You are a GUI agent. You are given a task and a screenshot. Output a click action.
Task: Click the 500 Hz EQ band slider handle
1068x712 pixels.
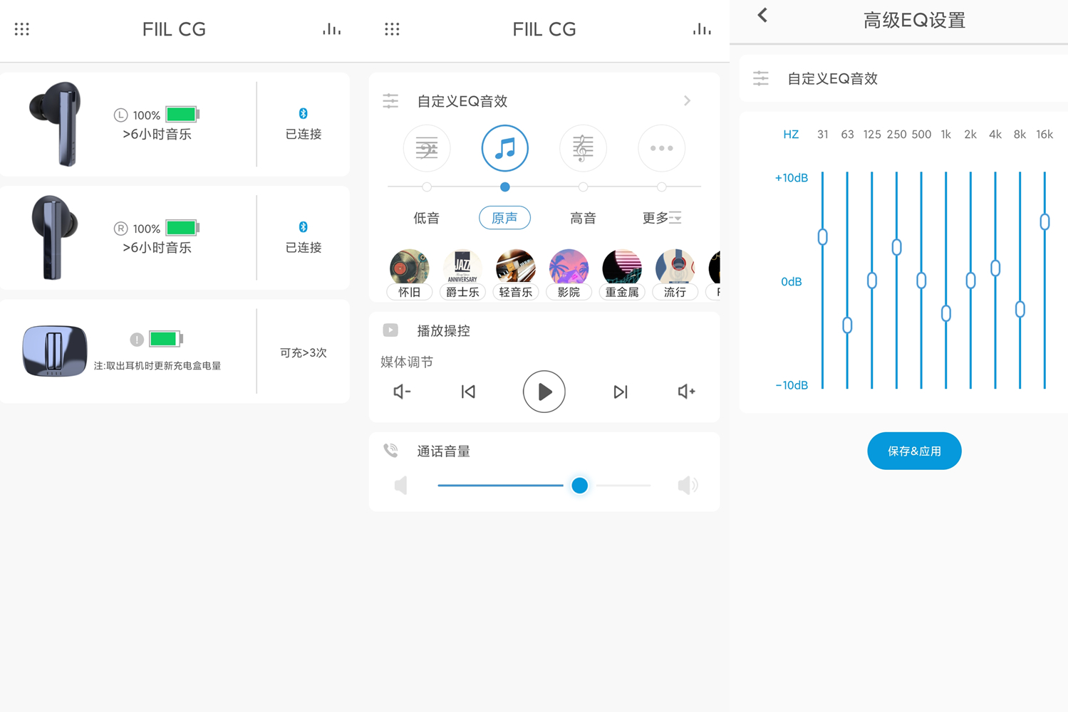click(x=921, y=281)
